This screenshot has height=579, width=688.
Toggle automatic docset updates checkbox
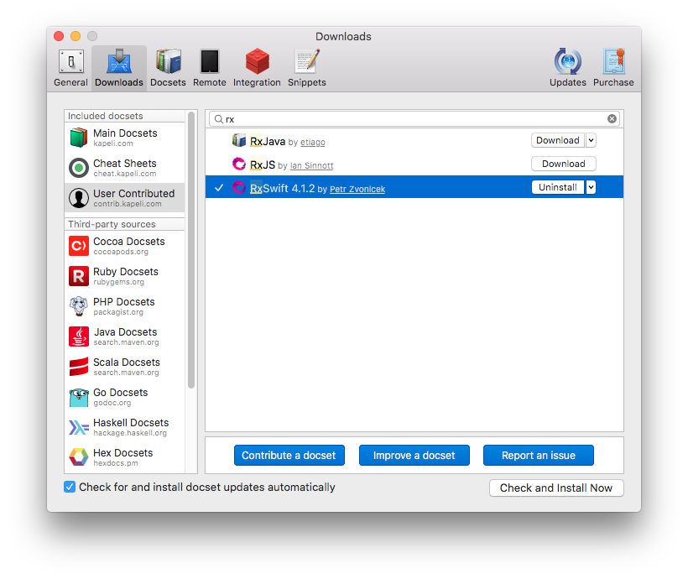click(x=70, y=487)
